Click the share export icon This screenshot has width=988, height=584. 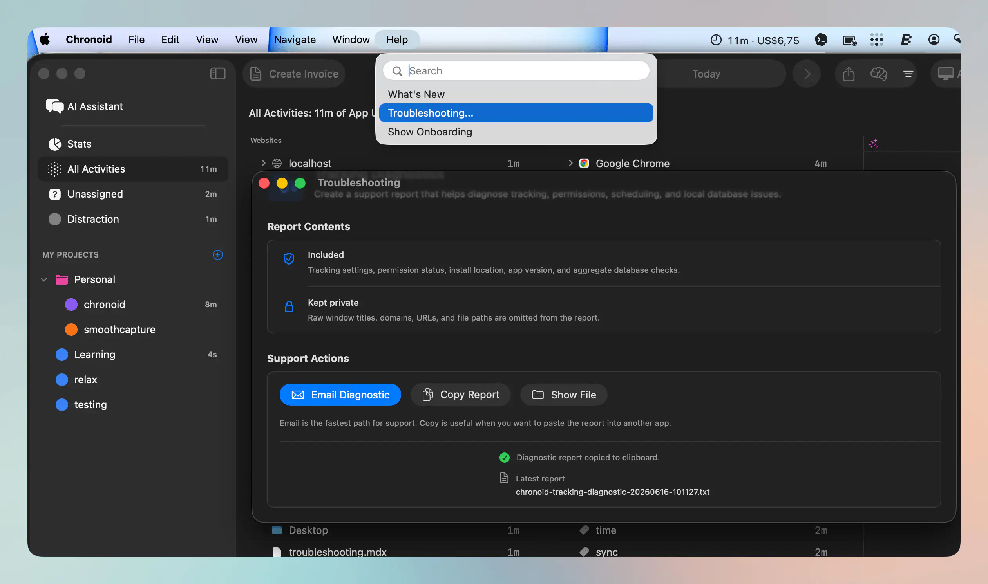coord(849,74)
